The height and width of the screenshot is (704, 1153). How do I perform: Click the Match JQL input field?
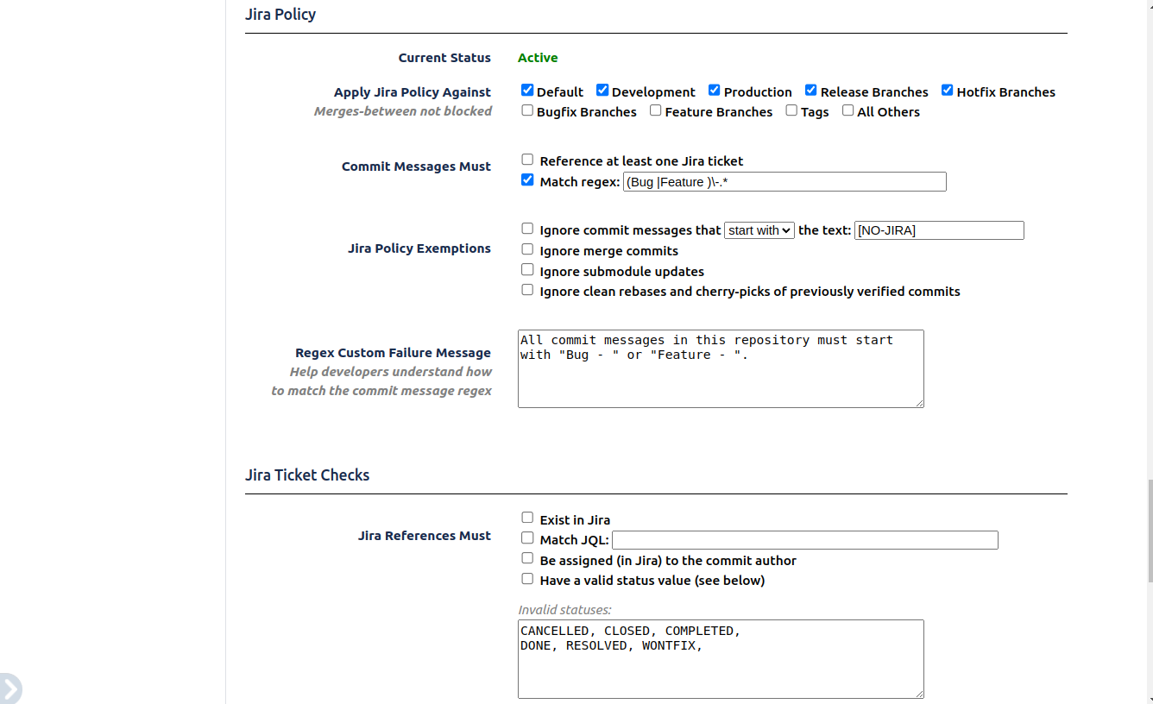(x=805, y=540)
